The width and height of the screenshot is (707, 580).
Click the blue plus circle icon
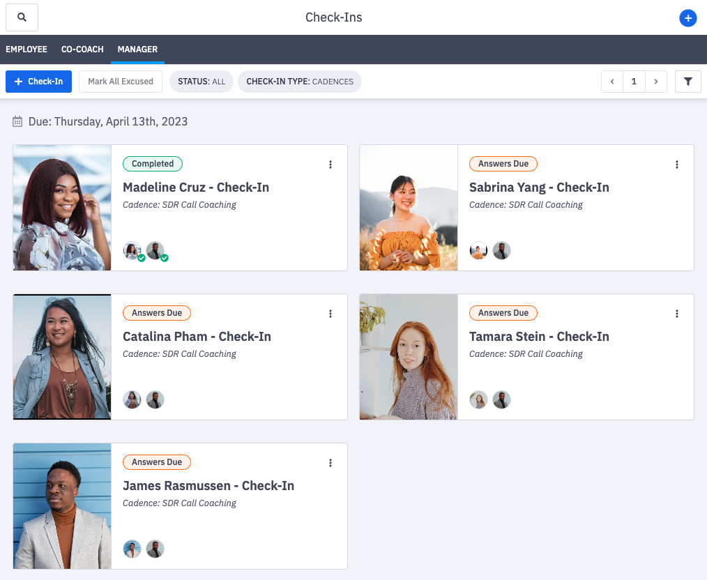click(x=687, y=18)
